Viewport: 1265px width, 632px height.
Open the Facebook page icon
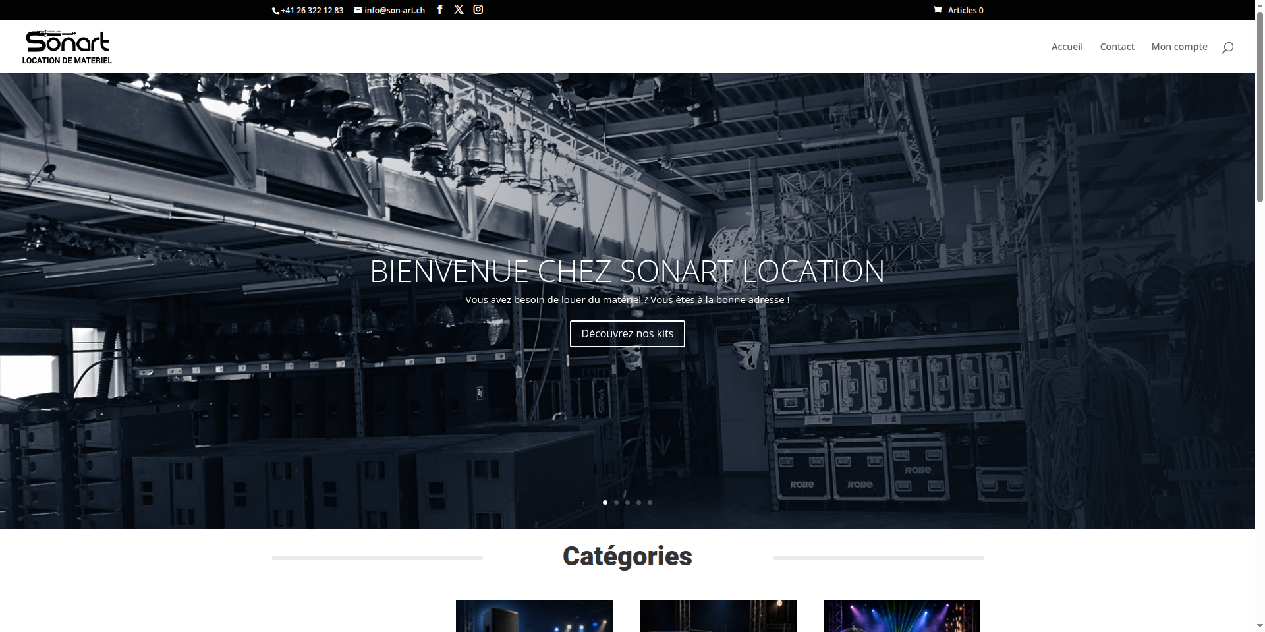click(x=439, y=9)
